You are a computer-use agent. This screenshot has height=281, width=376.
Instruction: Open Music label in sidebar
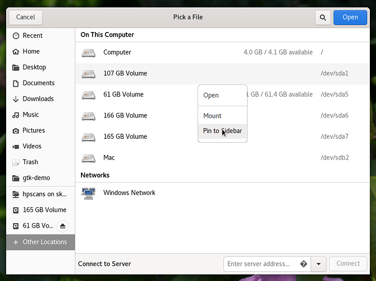pos(31,115)
